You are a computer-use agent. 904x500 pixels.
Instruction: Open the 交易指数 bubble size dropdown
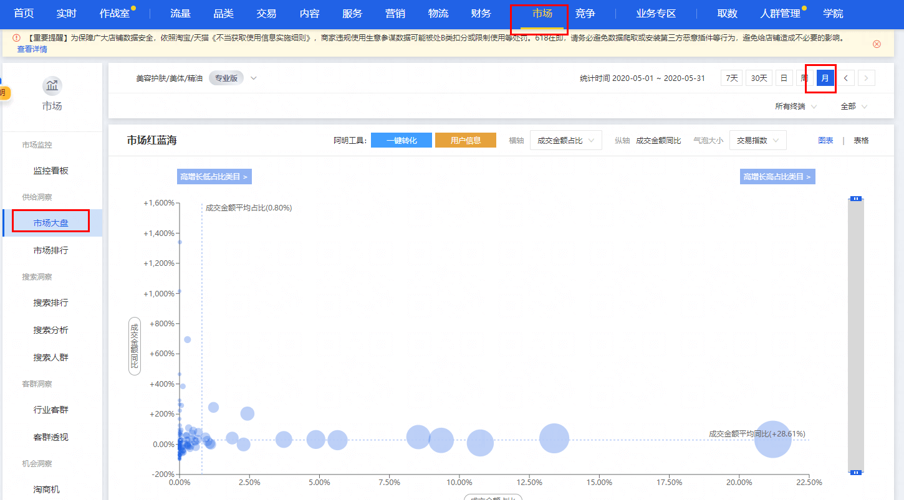pyautogui.click(x=757, y=140)
